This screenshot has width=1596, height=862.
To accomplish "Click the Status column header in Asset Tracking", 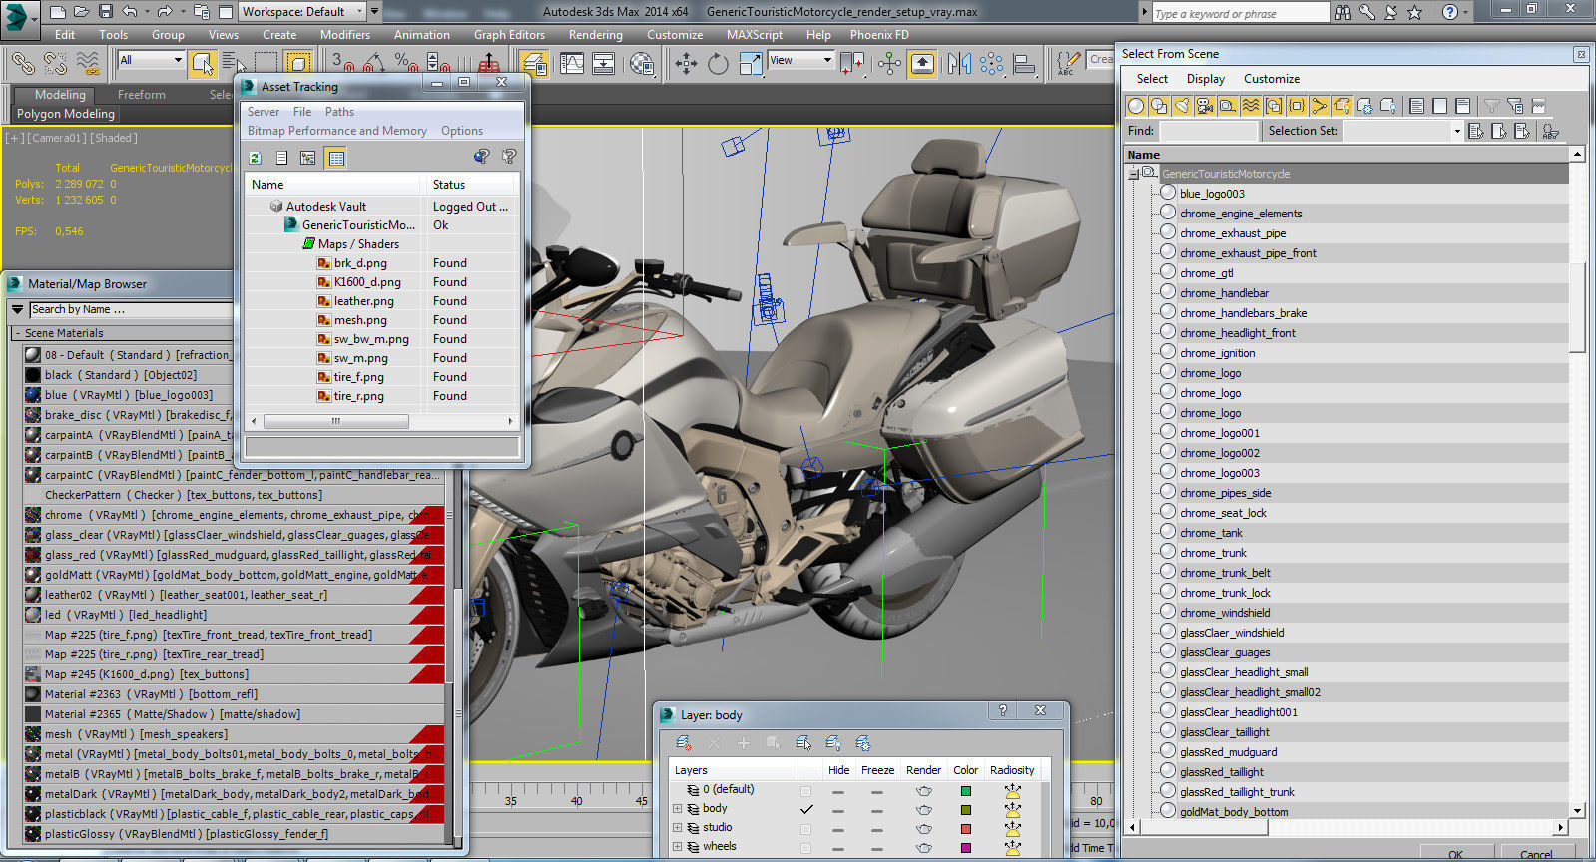I will click(x=471, y=185).
